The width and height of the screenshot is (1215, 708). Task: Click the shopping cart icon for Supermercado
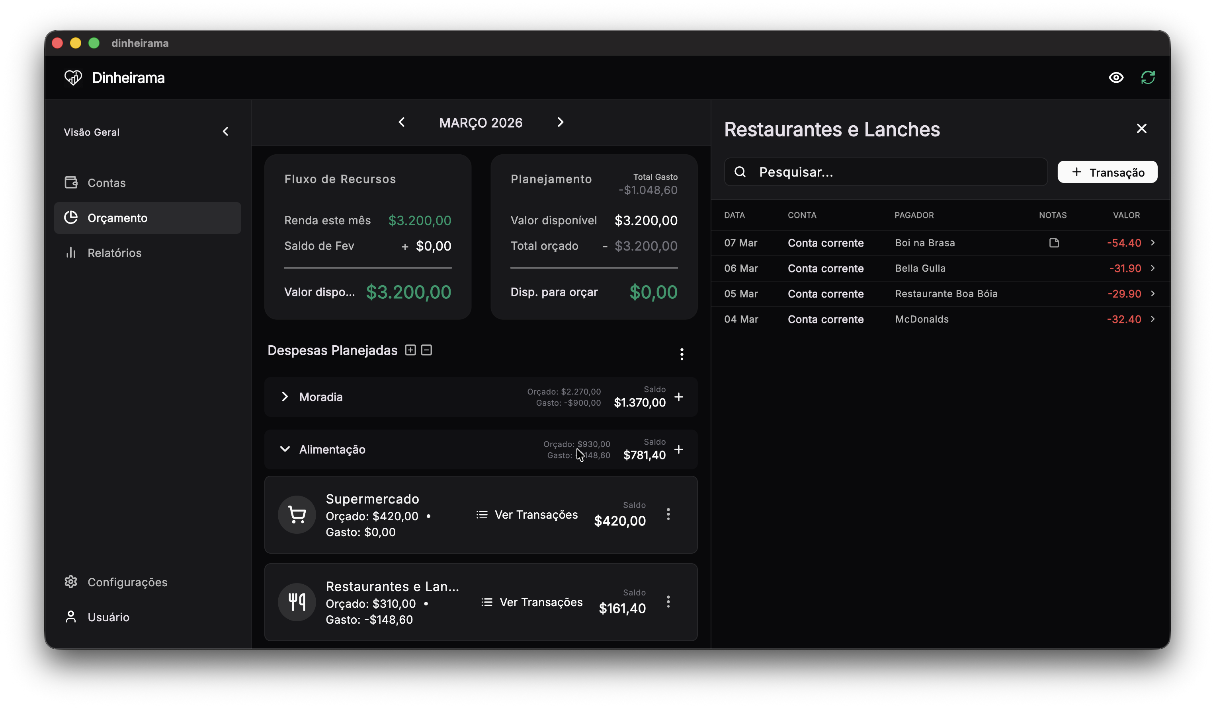(297, 514)
